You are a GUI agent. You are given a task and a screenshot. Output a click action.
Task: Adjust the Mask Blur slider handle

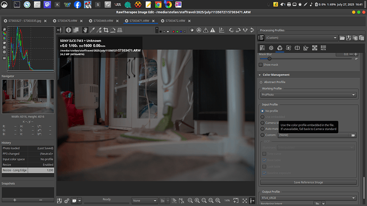(x=269, y=59)
